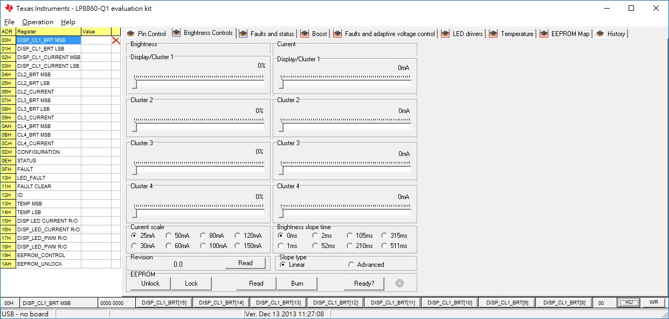Select the FAULT CLEAR register row
Viewport: 669px width, 319px height.
pos(60,187)
